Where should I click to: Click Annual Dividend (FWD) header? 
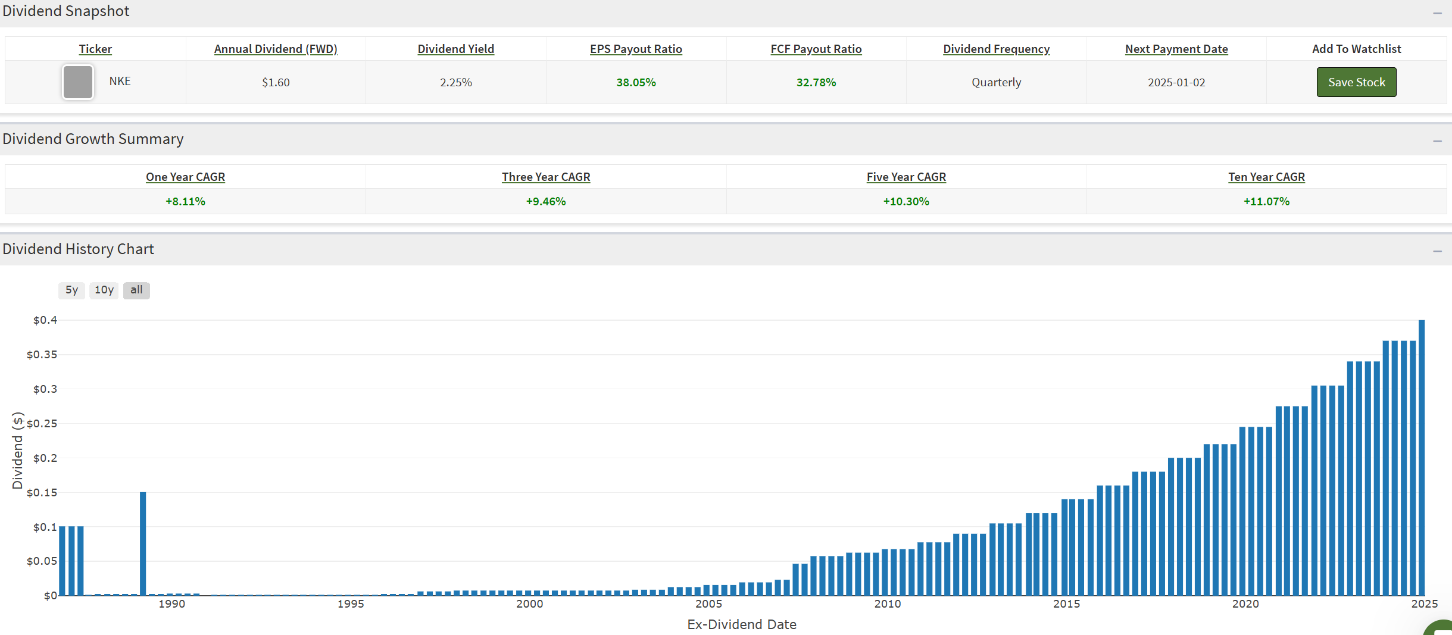pyautogui.click(x=276, y=49)
